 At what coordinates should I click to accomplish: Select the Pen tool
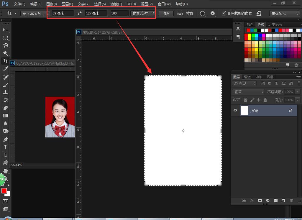click(x=5, y=139)
